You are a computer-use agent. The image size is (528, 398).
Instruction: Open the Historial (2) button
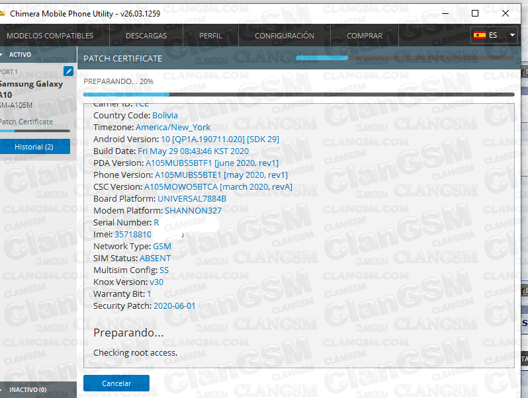(x=34, y=147)
